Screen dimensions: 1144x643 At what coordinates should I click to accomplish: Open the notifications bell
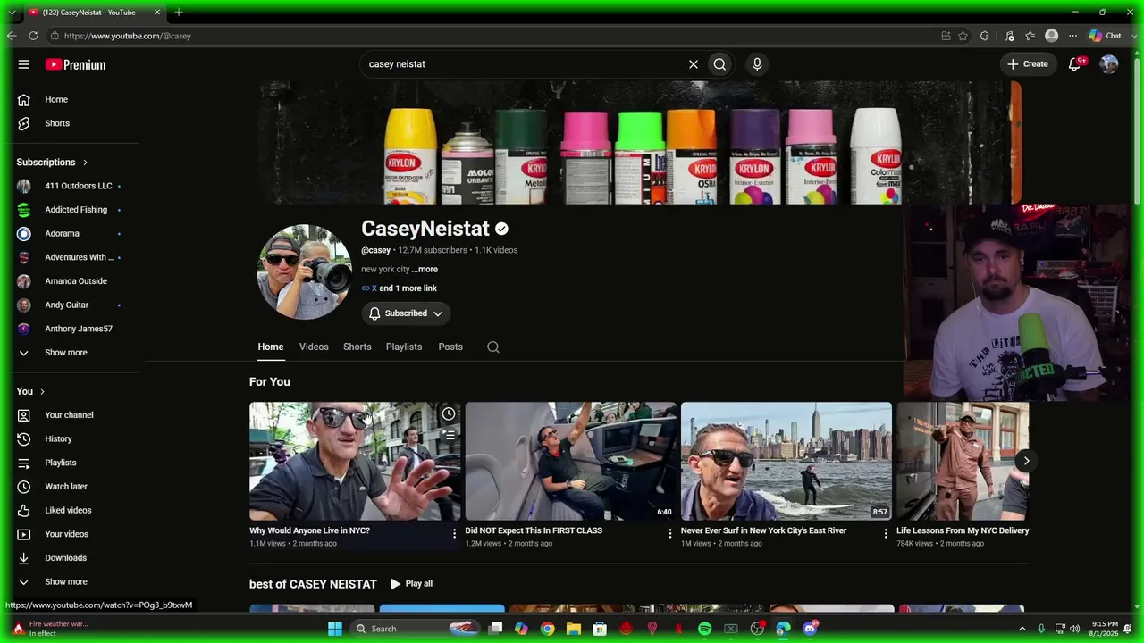1075,64
